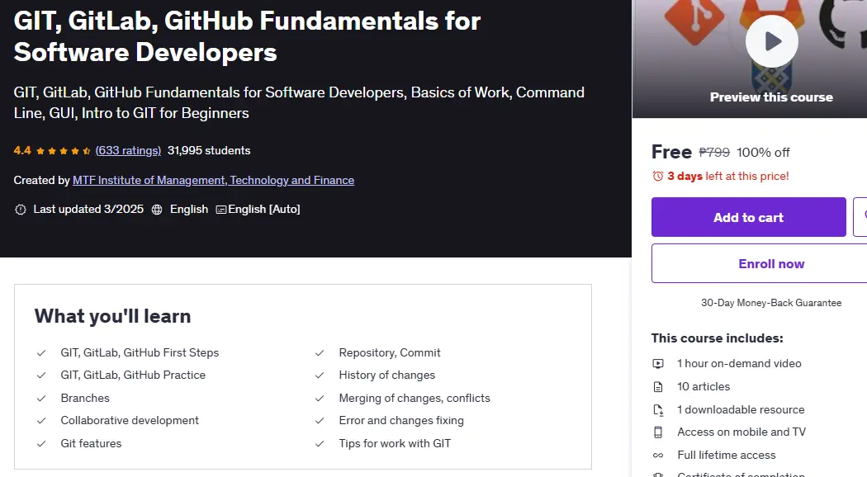The image size is (867, 477).
Task: Click the Collaborative development text
Action: tap(130, 421)
